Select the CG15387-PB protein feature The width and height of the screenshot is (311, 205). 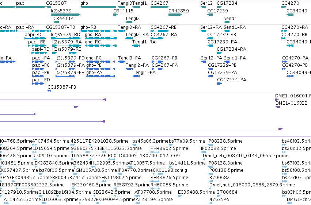click(49, 91)
